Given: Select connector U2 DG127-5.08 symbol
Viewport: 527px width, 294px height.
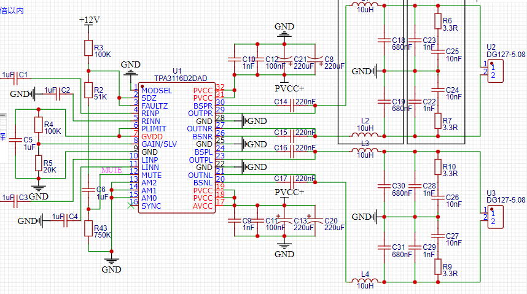Looking at the screenshot, I should [496, 71].
